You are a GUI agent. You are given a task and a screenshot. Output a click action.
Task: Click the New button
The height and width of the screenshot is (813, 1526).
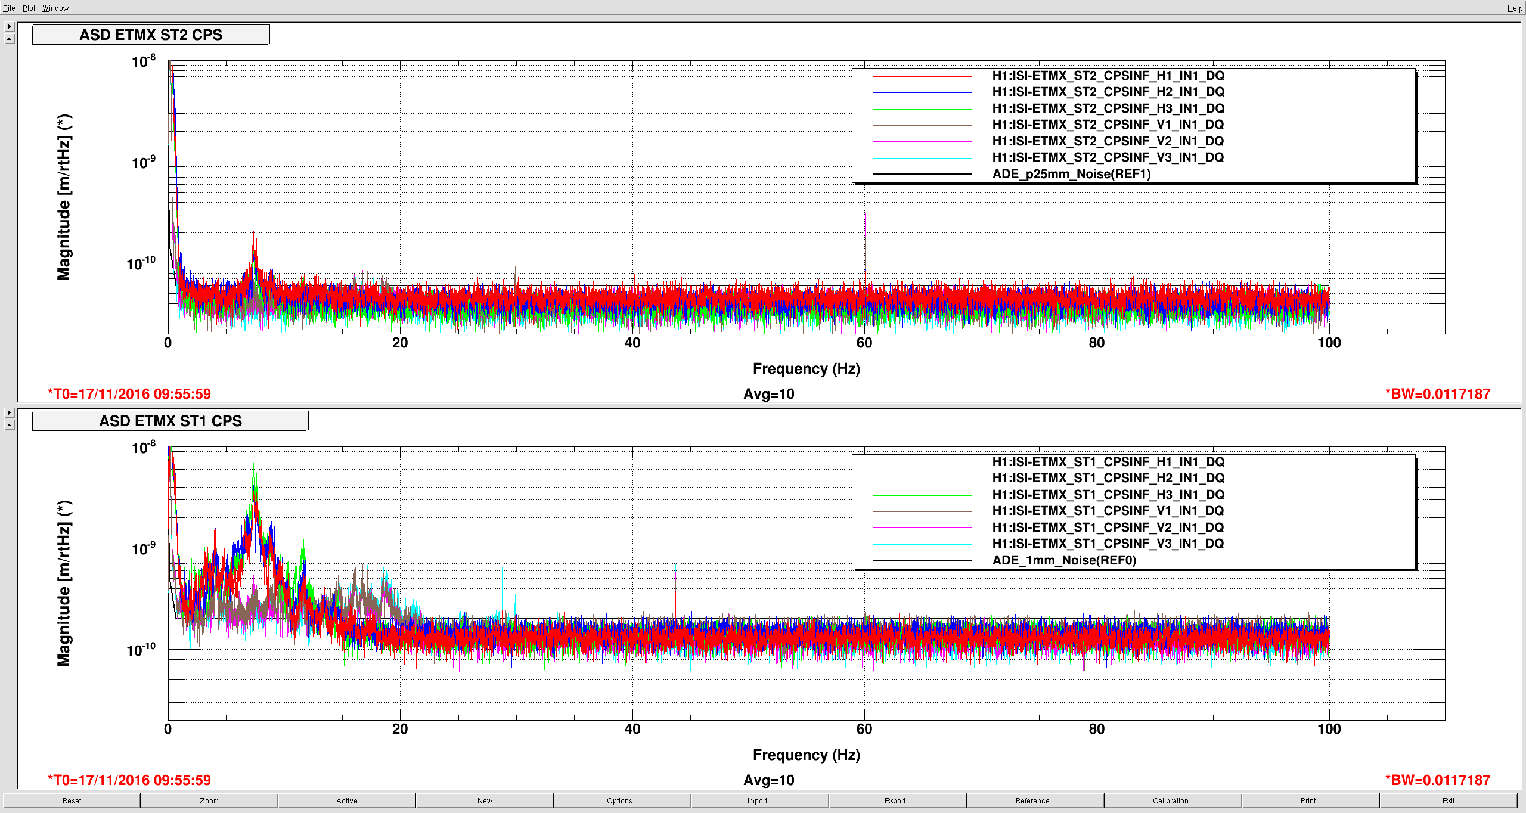coord(485,800)
